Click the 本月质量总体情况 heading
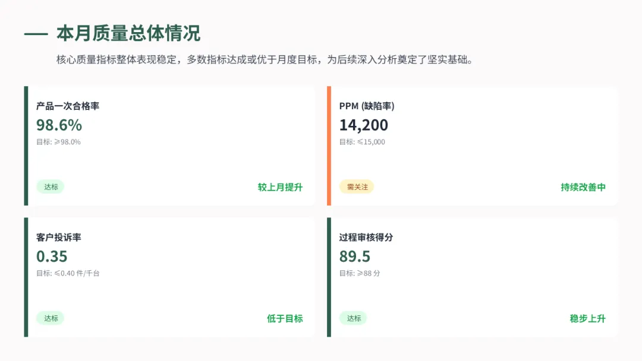This screenshot has height=361, width=642. (128, 33)
